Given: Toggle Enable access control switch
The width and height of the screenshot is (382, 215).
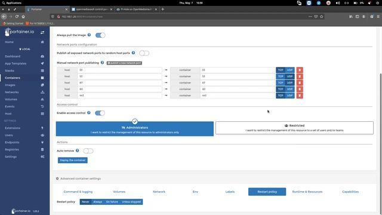Looking at the screenshot, I should [100, 113].
